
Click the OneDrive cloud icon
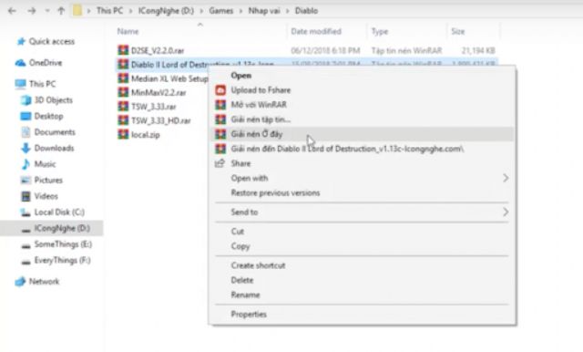(x=20, y=63)
